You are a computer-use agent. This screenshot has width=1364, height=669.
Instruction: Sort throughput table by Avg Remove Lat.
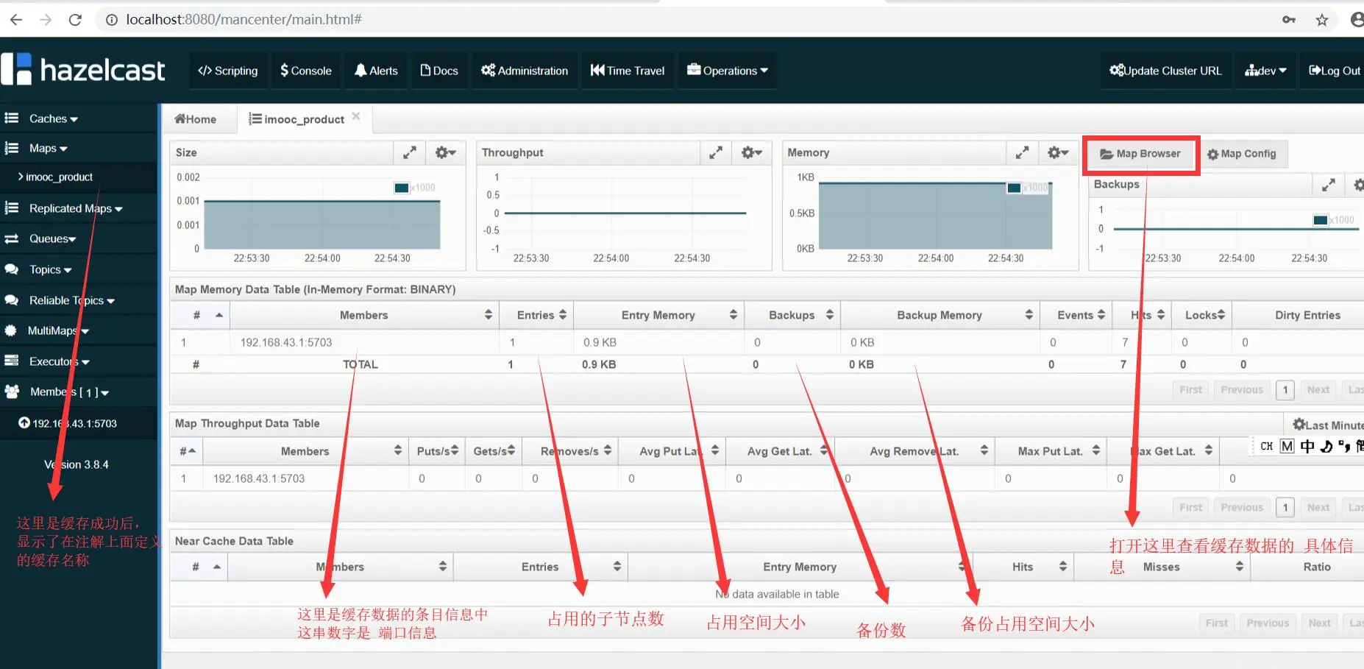coord(914,451)
